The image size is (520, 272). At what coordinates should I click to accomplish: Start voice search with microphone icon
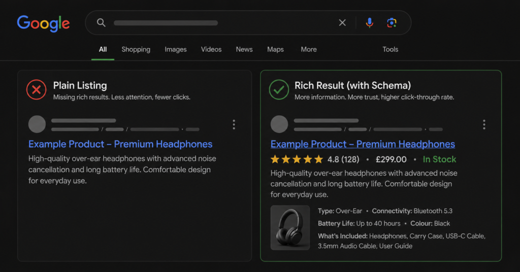(370, 22)
